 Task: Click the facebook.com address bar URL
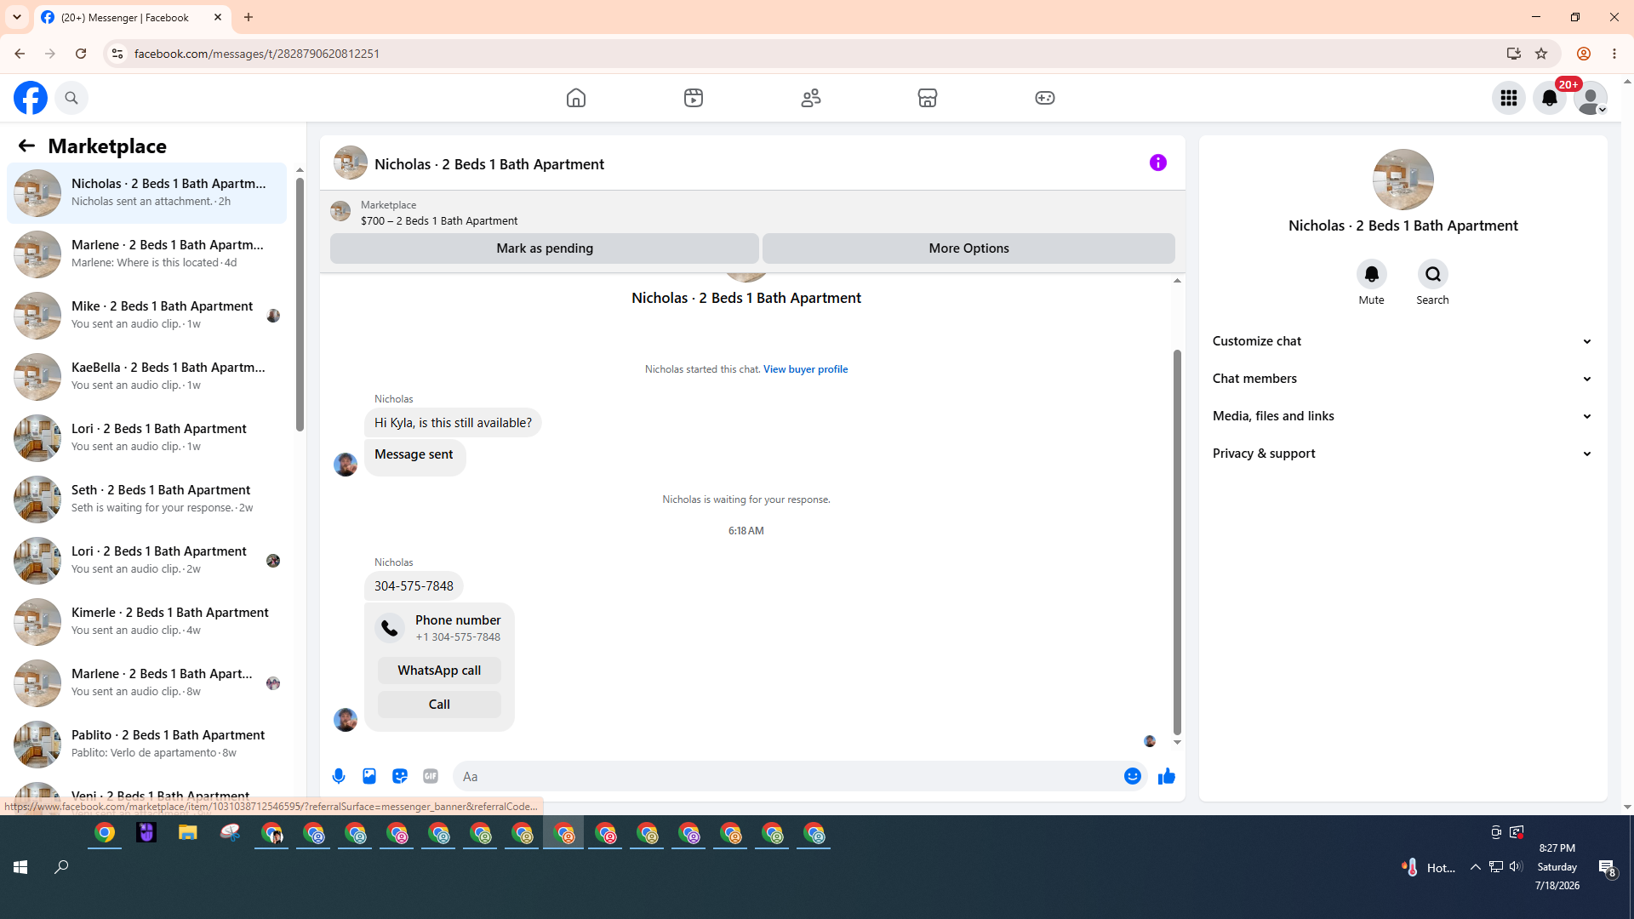[257, 54]
